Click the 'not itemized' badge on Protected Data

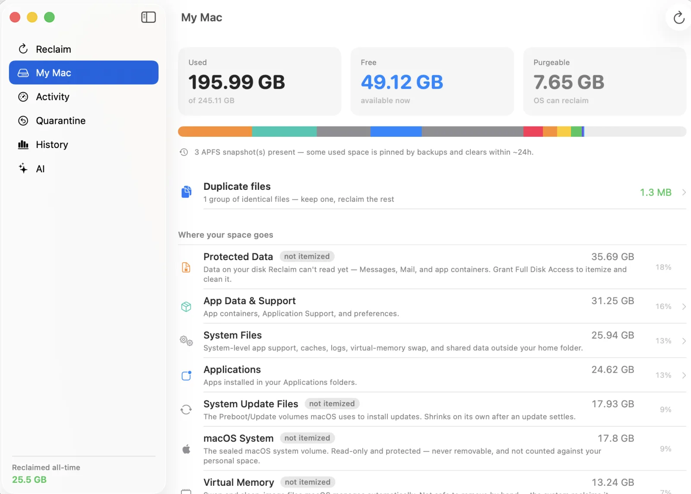point(307,256)
